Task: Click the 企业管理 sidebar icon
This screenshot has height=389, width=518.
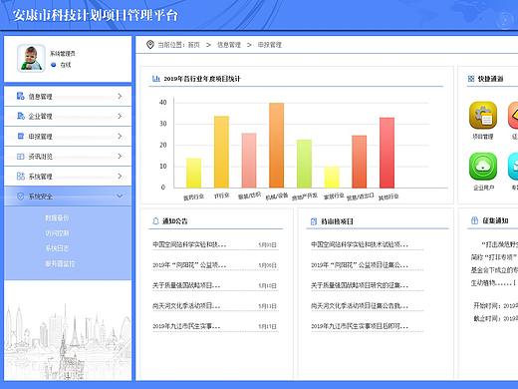Action: tap(20, 116)
